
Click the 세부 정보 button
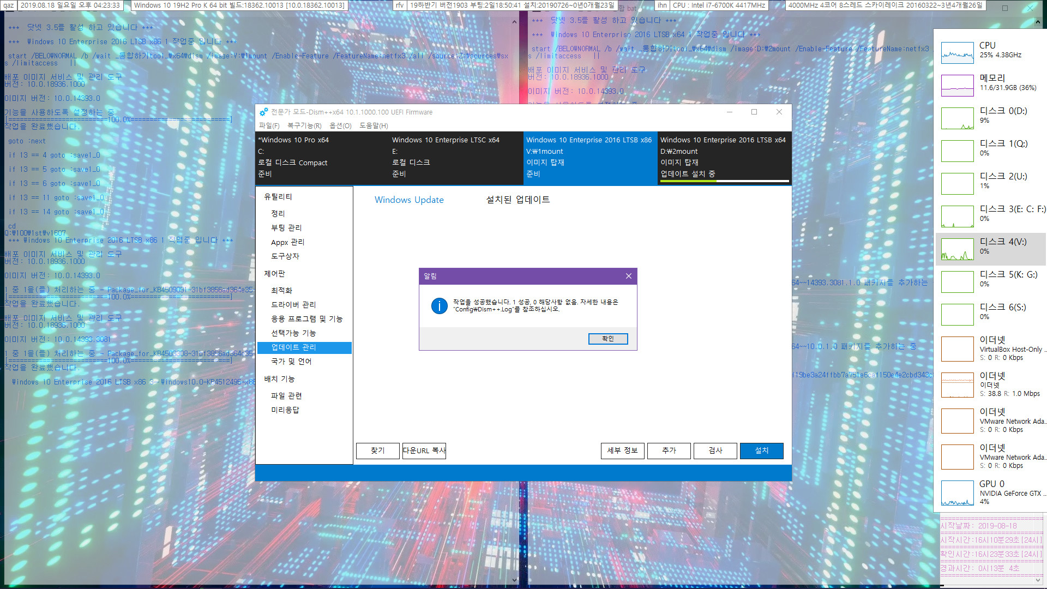623,450
